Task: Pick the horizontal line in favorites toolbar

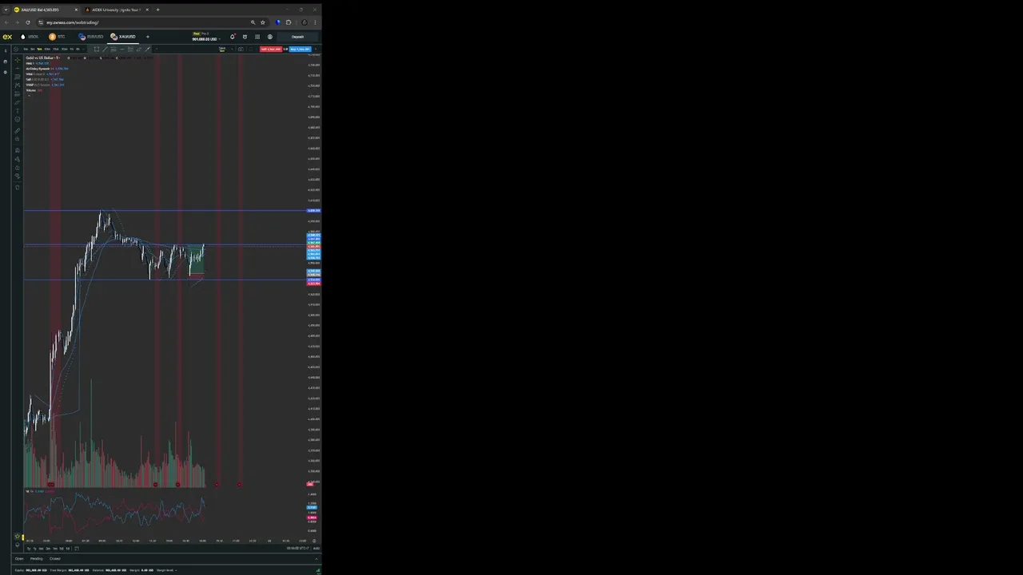Action: [x=122, y=50]
